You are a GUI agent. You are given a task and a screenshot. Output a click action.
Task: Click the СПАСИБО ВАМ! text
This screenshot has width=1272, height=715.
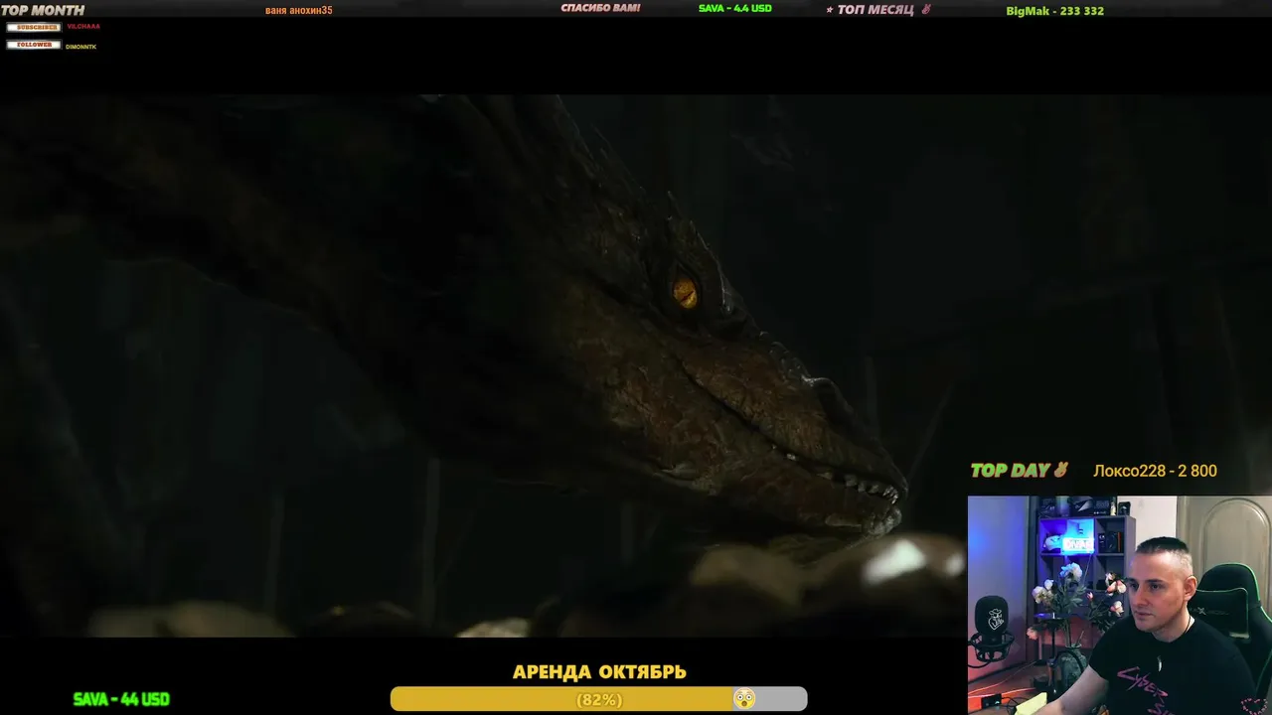pos(600,8)
